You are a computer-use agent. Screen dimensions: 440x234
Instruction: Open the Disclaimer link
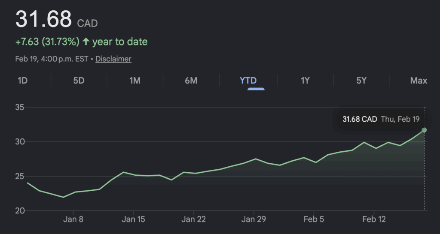point(113,59)
